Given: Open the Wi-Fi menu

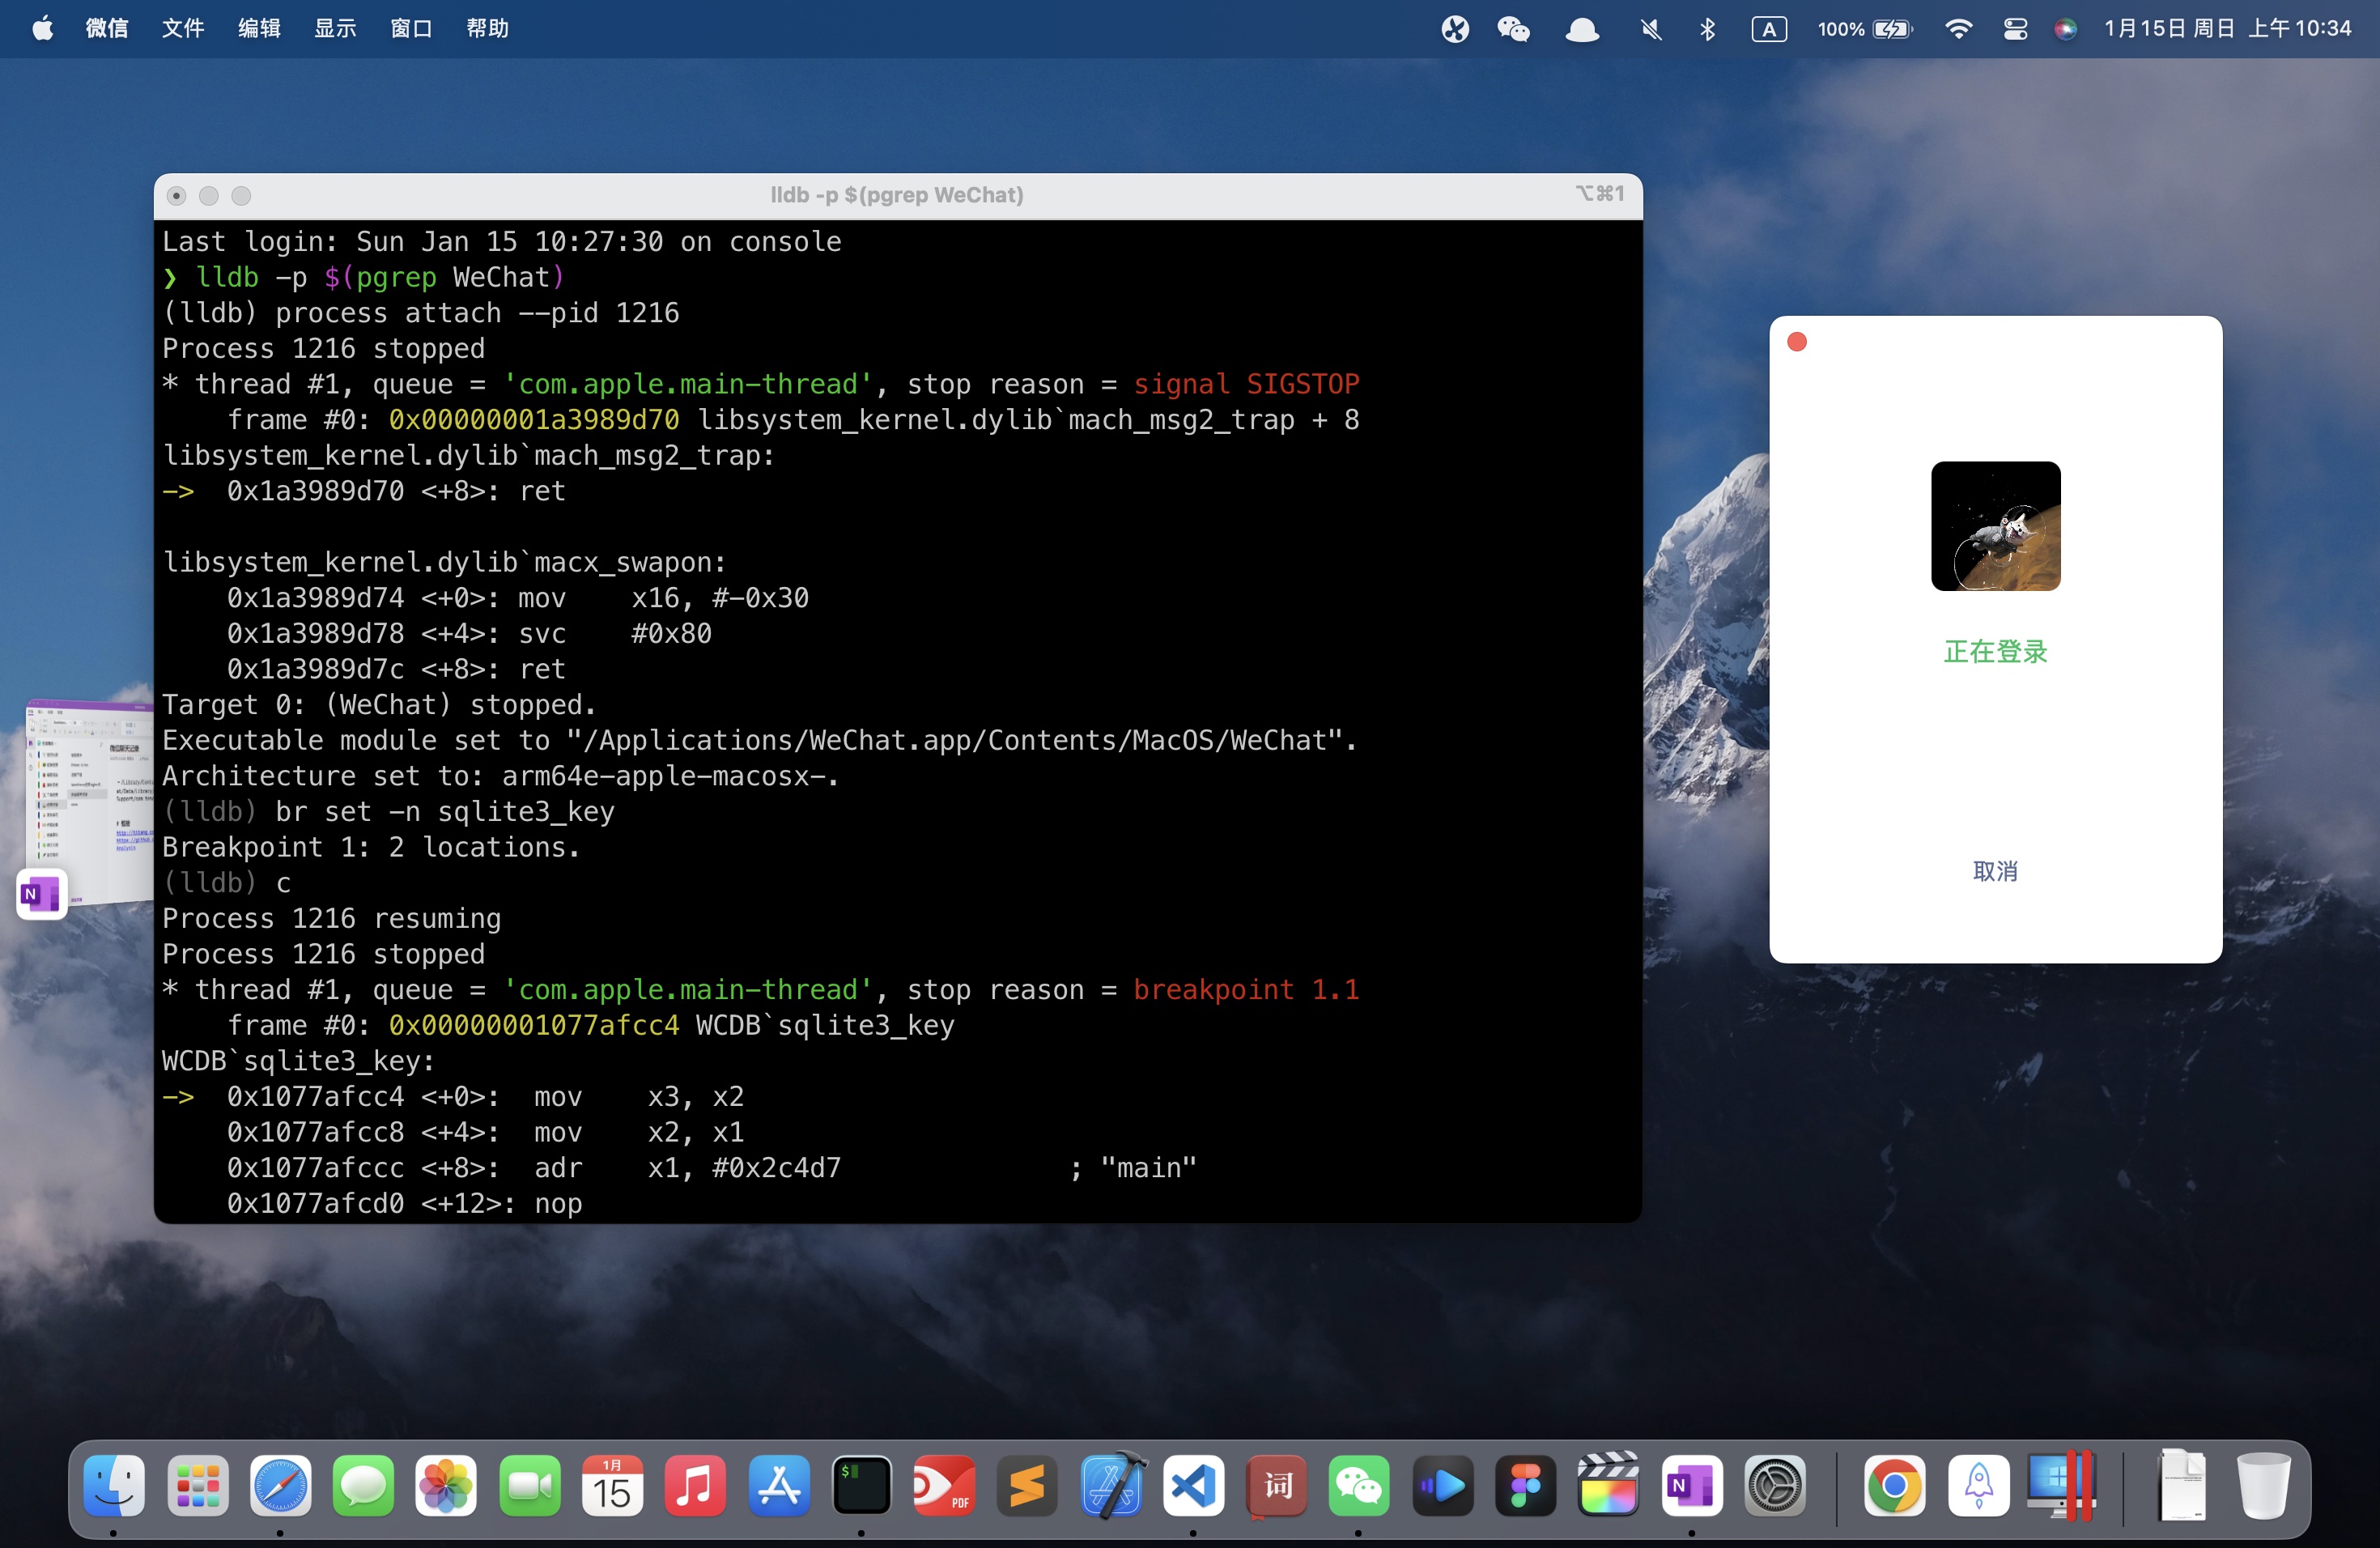Looking at the screenshot, I should point(1958,29).
